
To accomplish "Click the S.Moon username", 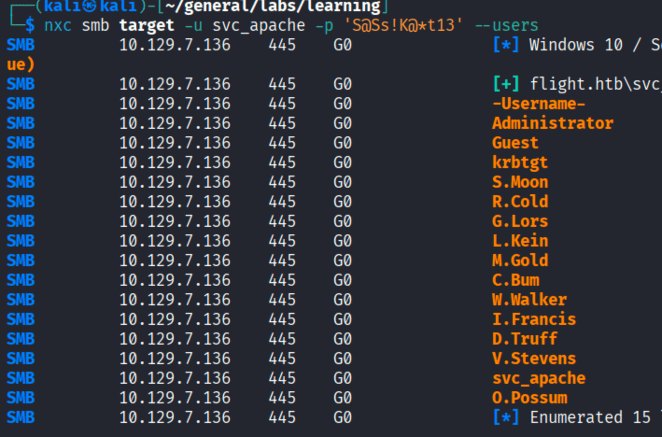I will click(520, 182).
